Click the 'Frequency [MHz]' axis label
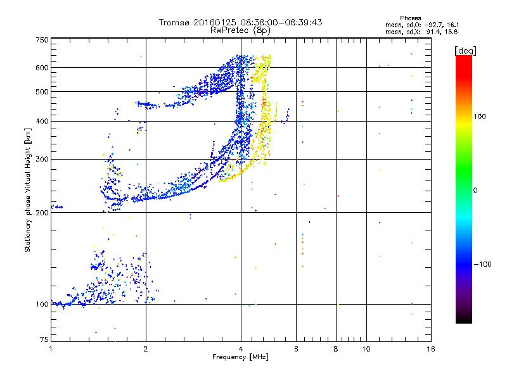The height and width of the screenshot is (380, 507). (240, 357)
